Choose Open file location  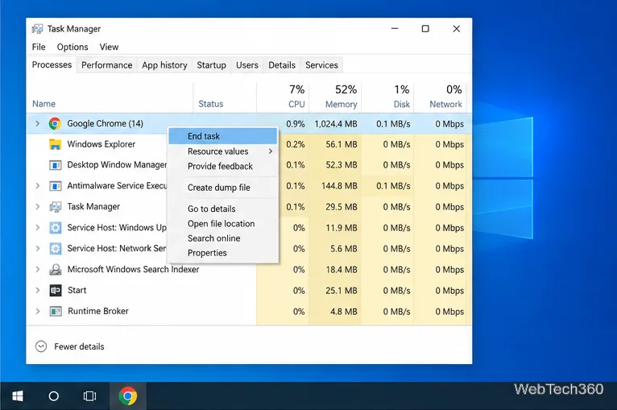pyautogui.click(x=223, y=223)
